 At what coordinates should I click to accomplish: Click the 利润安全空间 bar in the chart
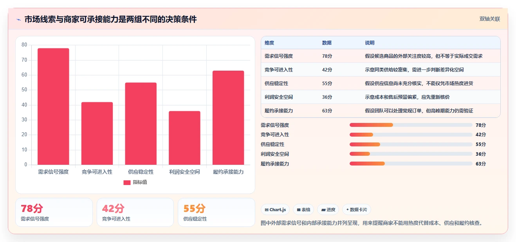[x=184, y=138]
